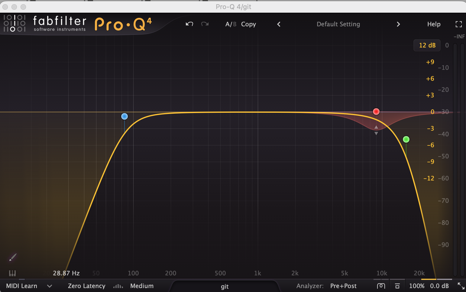Click the resize arrows icon at bottom right

(x=461, y=286)
